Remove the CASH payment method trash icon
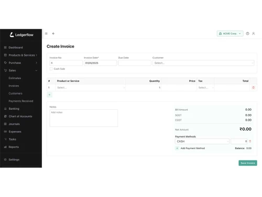 (250, 141)
